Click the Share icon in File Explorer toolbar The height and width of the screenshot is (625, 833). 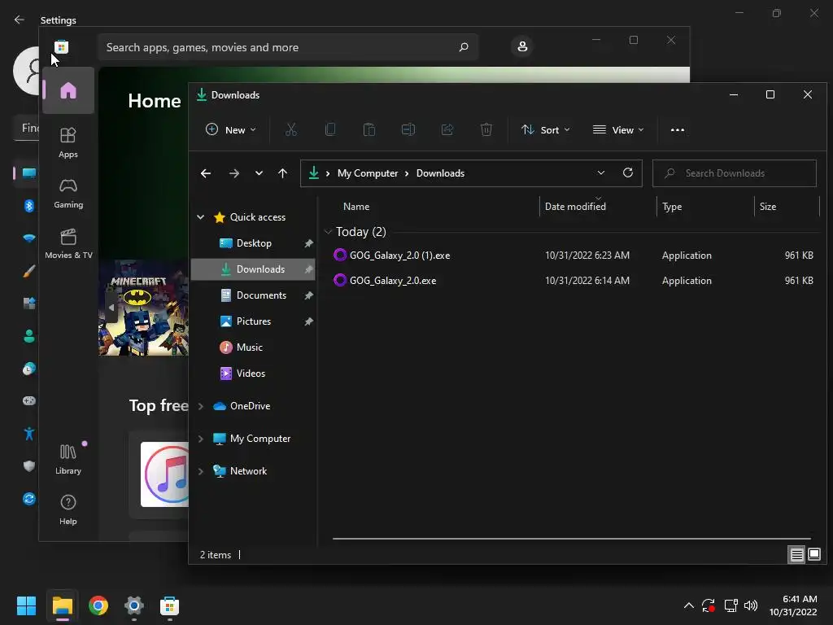pyautogui.click(x=447, y=129)
